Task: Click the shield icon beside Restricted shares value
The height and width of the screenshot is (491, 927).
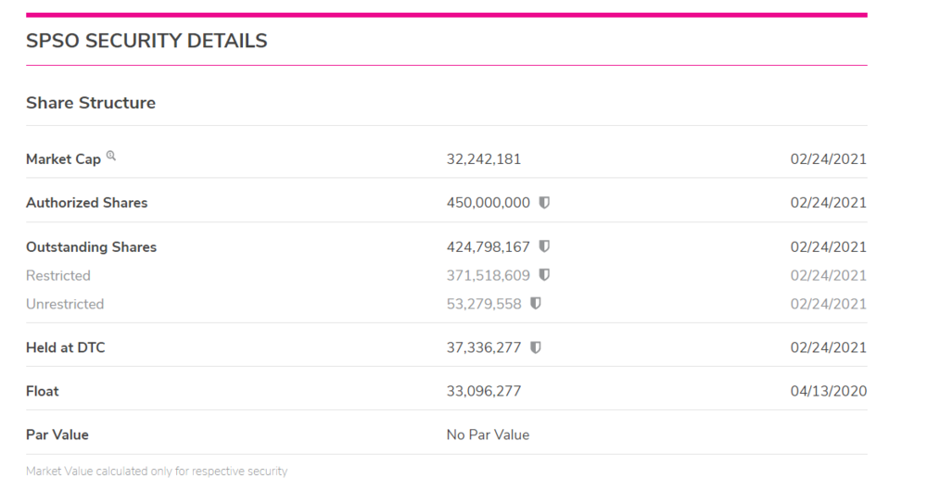Action: click(x=544, y=275)
